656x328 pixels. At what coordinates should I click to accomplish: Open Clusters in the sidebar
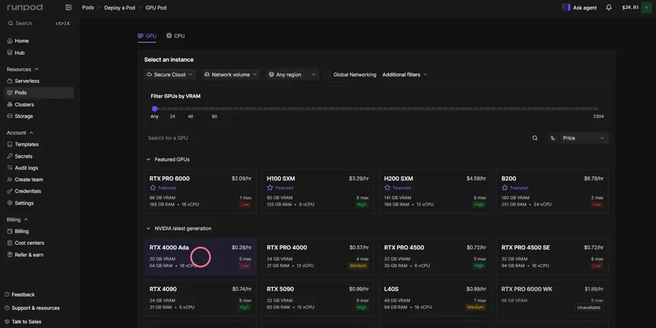[x=38, y=105]
